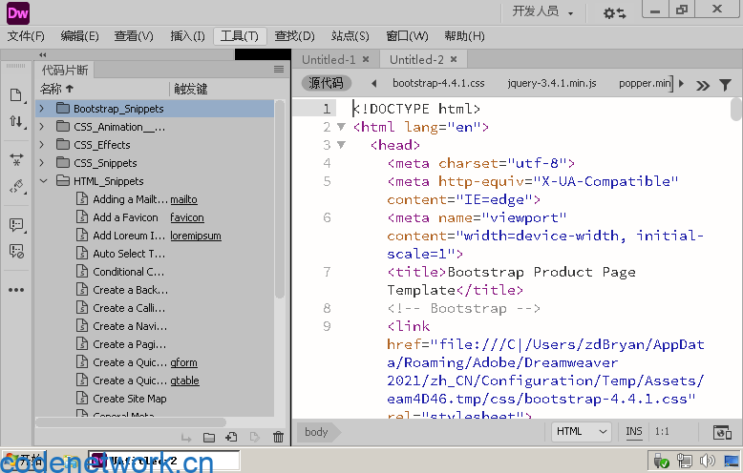Open the Find menu 查找(D)
743x473 pixels.
tap(294, 36)
